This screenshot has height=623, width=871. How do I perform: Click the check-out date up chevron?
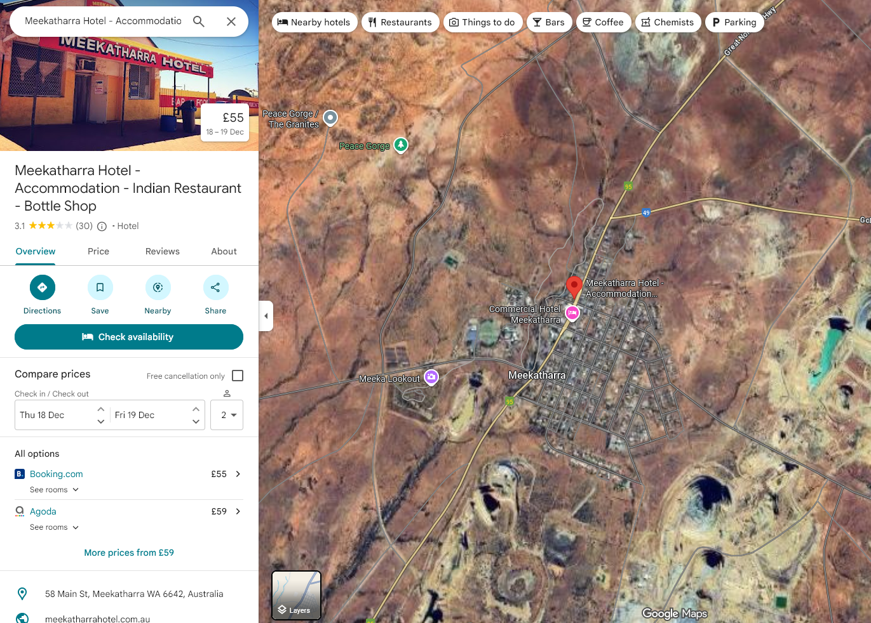[196, 409]
